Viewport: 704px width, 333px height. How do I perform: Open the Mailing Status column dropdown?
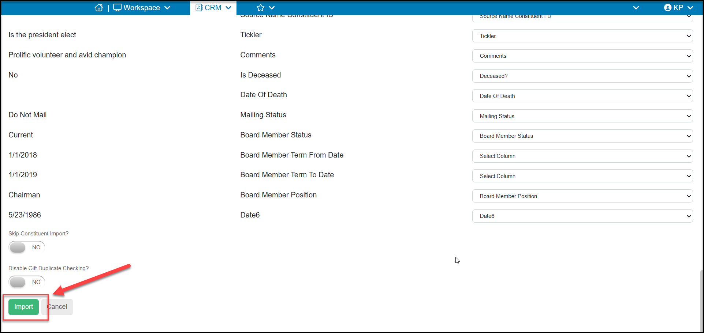click(582, 116)
